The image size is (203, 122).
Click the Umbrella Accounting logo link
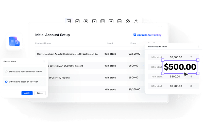click(147, 35)
